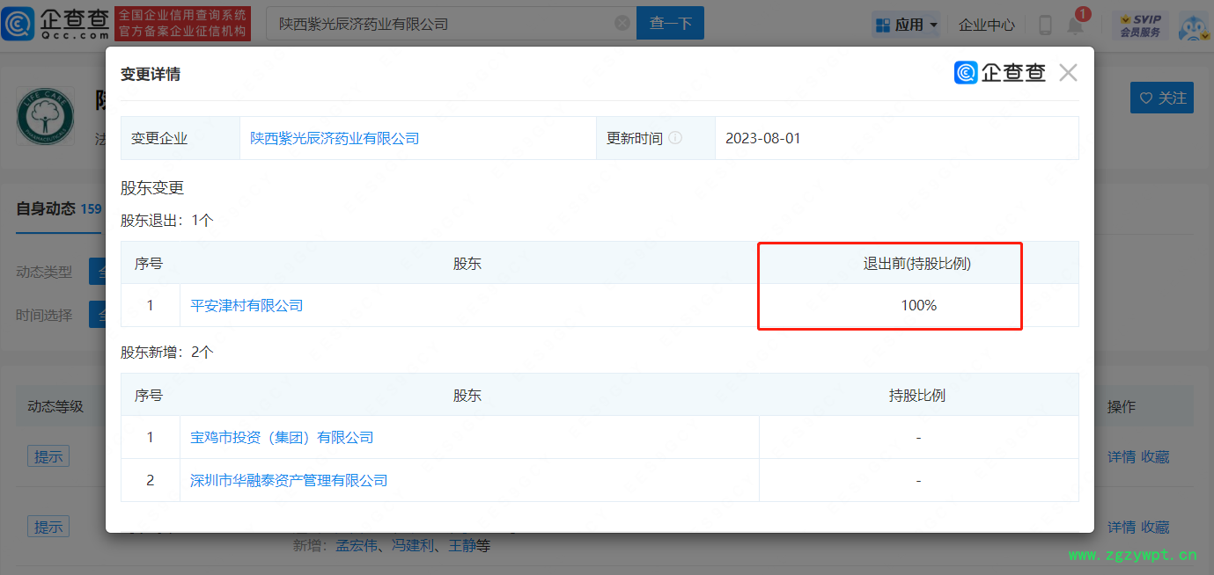The height and width of the screenshot is (575, 1214).
Task: Open 陕西紫光辰济药业有限公司 link in 变更企业 row
Action: [335, 138]
